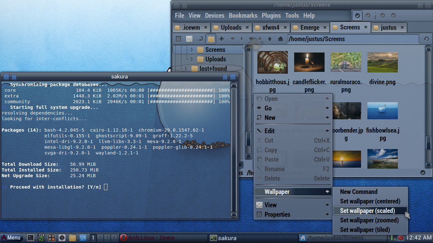Screen dimensions: 433x243
Task: Click the Forward arrow in the file manager toolbar
Action: coord(251,39)
